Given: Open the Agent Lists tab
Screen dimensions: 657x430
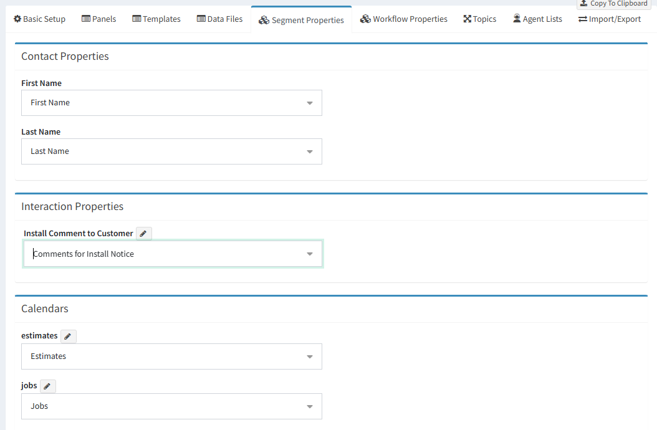Looking at the screenshot, I should coord(537,19).
